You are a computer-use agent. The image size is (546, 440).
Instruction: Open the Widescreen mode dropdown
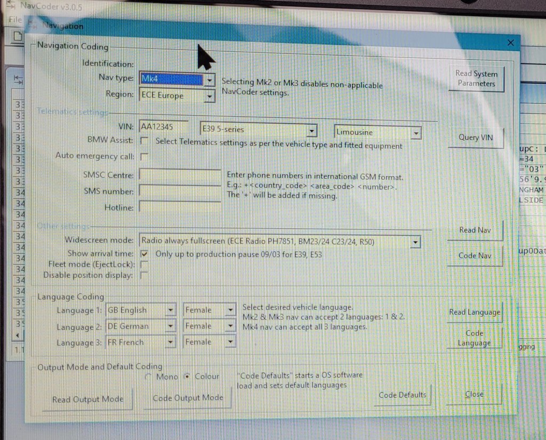coord(415,243)
